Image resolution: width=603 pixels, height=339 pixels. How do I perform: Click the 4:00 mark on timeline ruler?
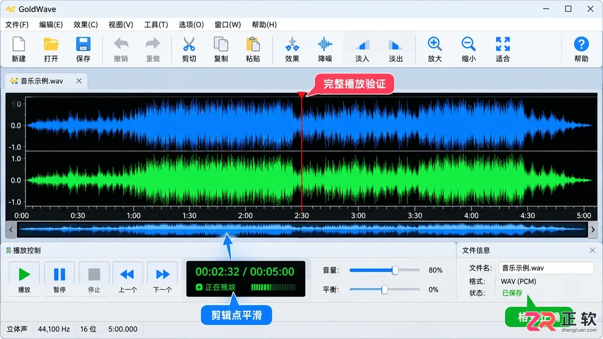[x=471, y=216]
